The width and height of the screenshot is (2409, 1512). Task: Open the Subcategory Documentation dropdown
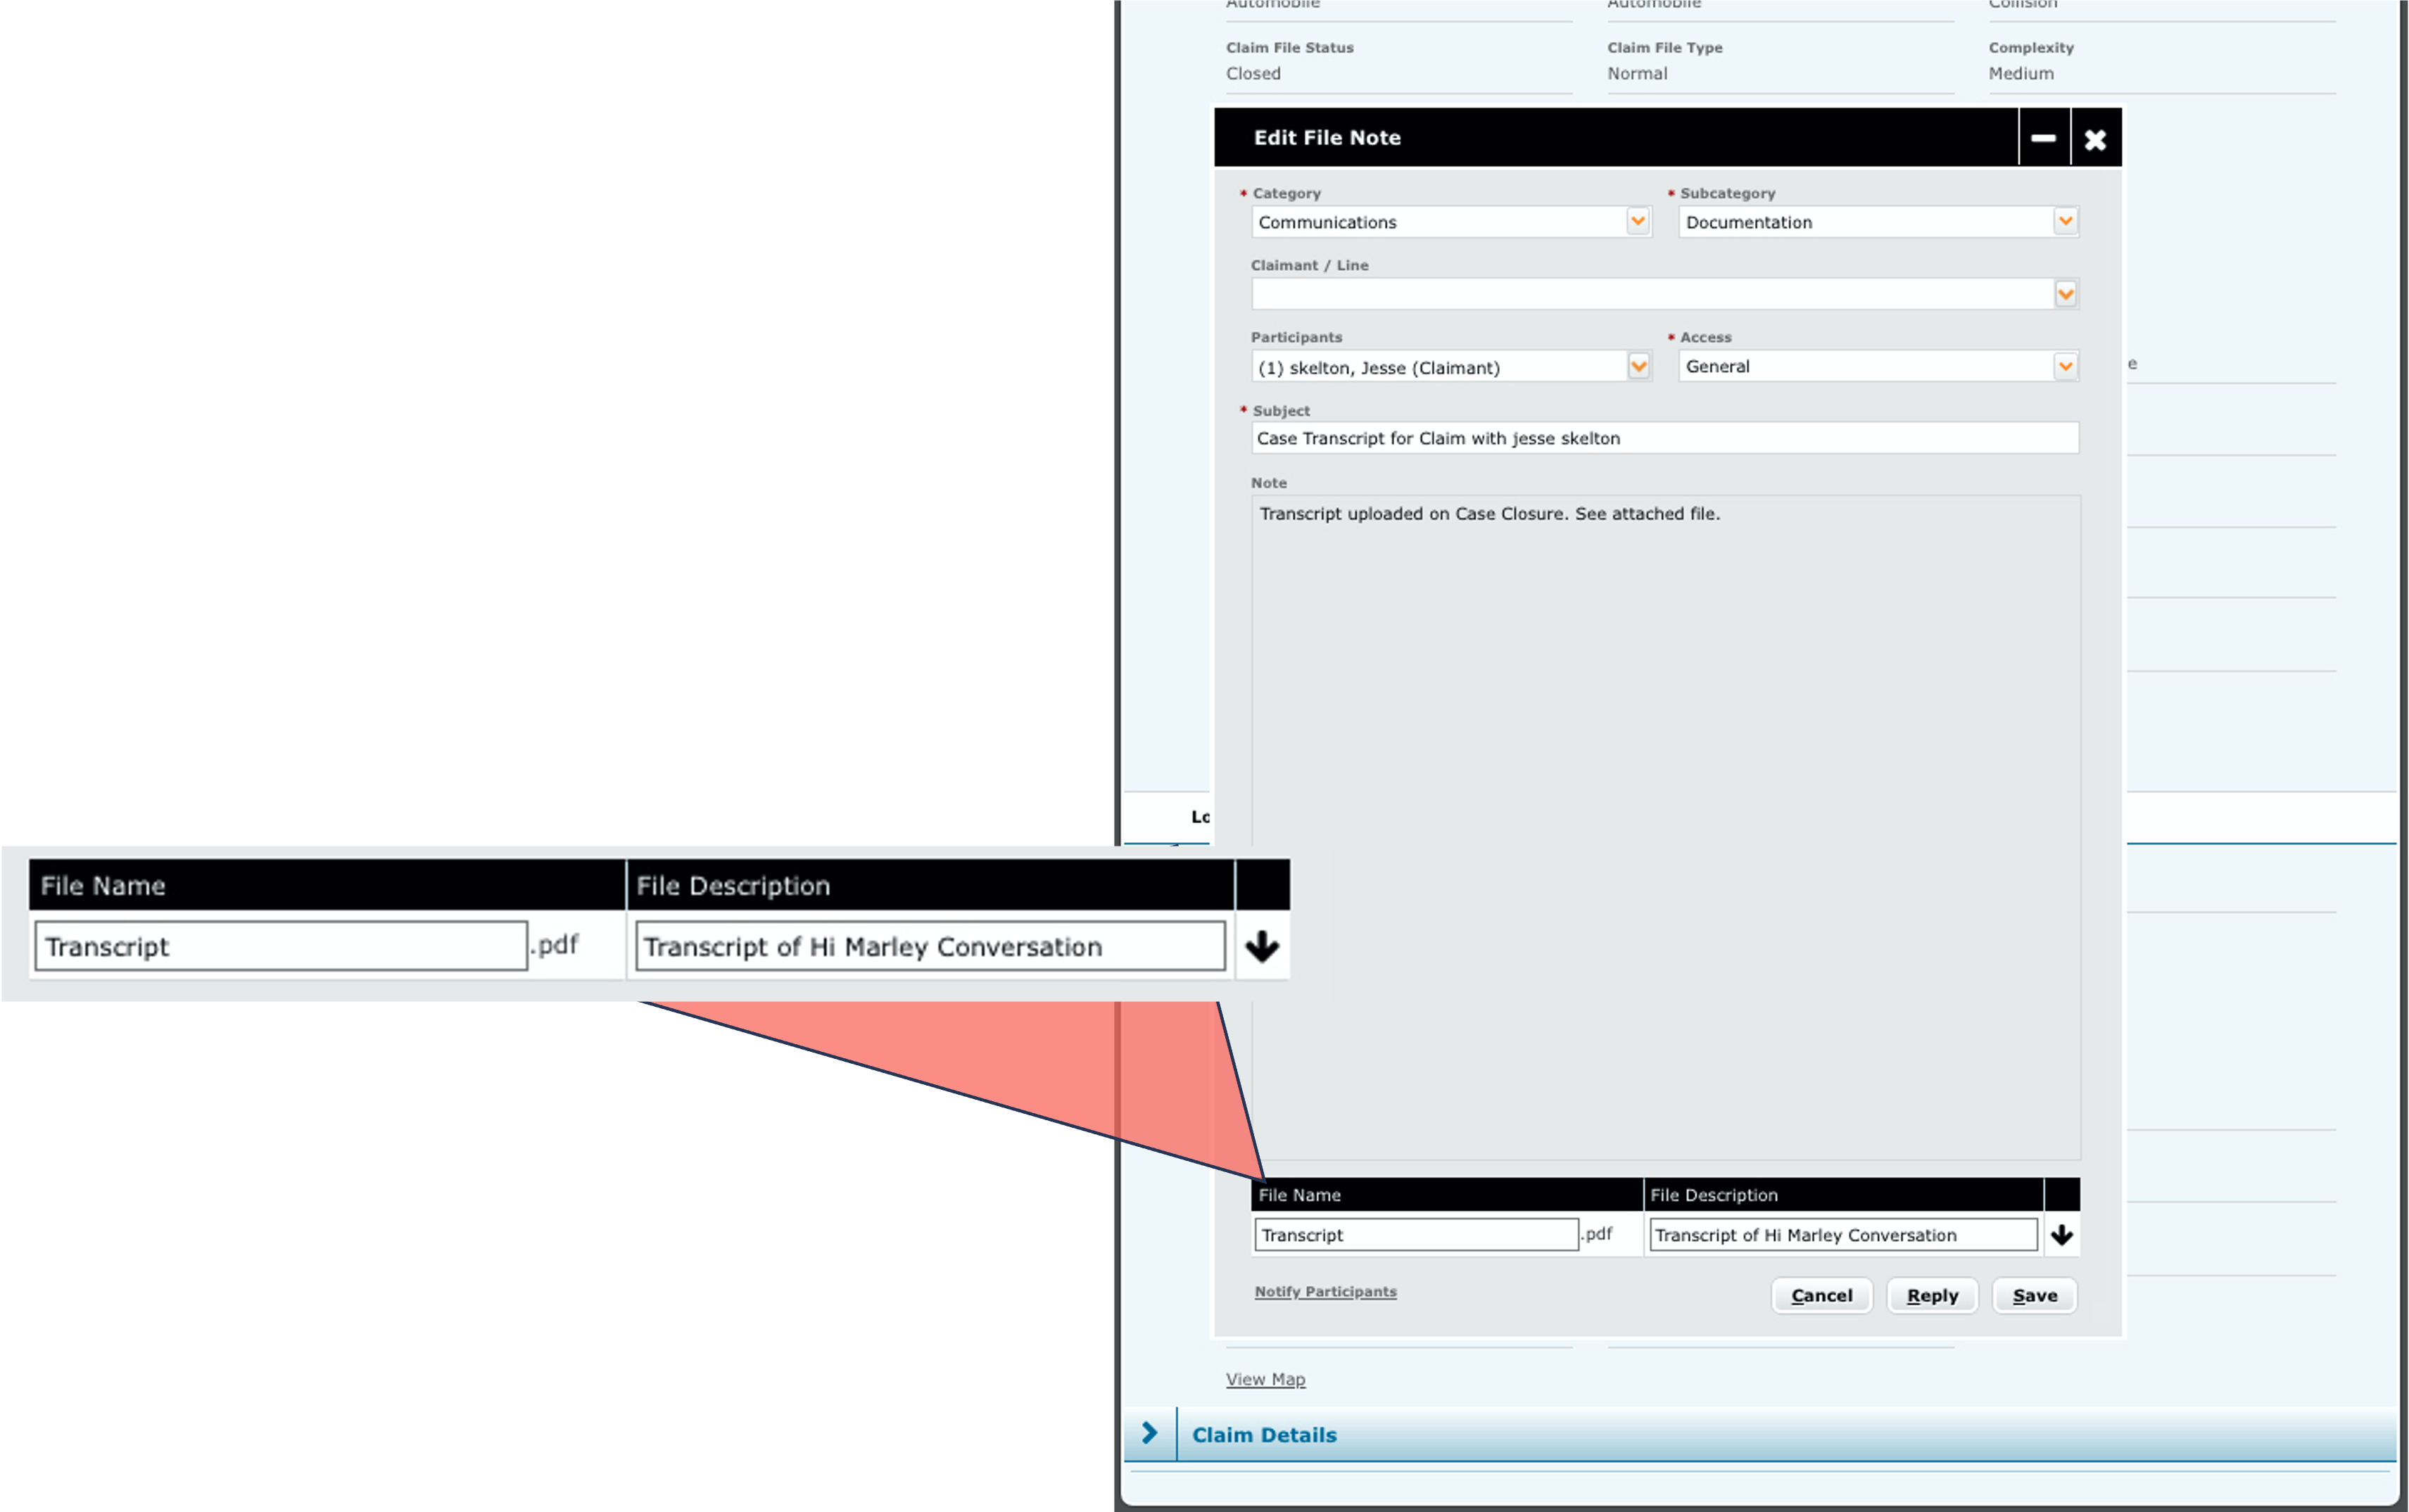tap(2065, 221)
